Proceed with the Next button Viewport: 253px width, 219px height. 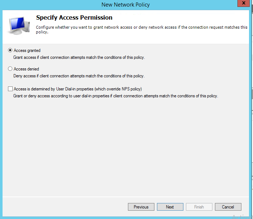[170, 207]
